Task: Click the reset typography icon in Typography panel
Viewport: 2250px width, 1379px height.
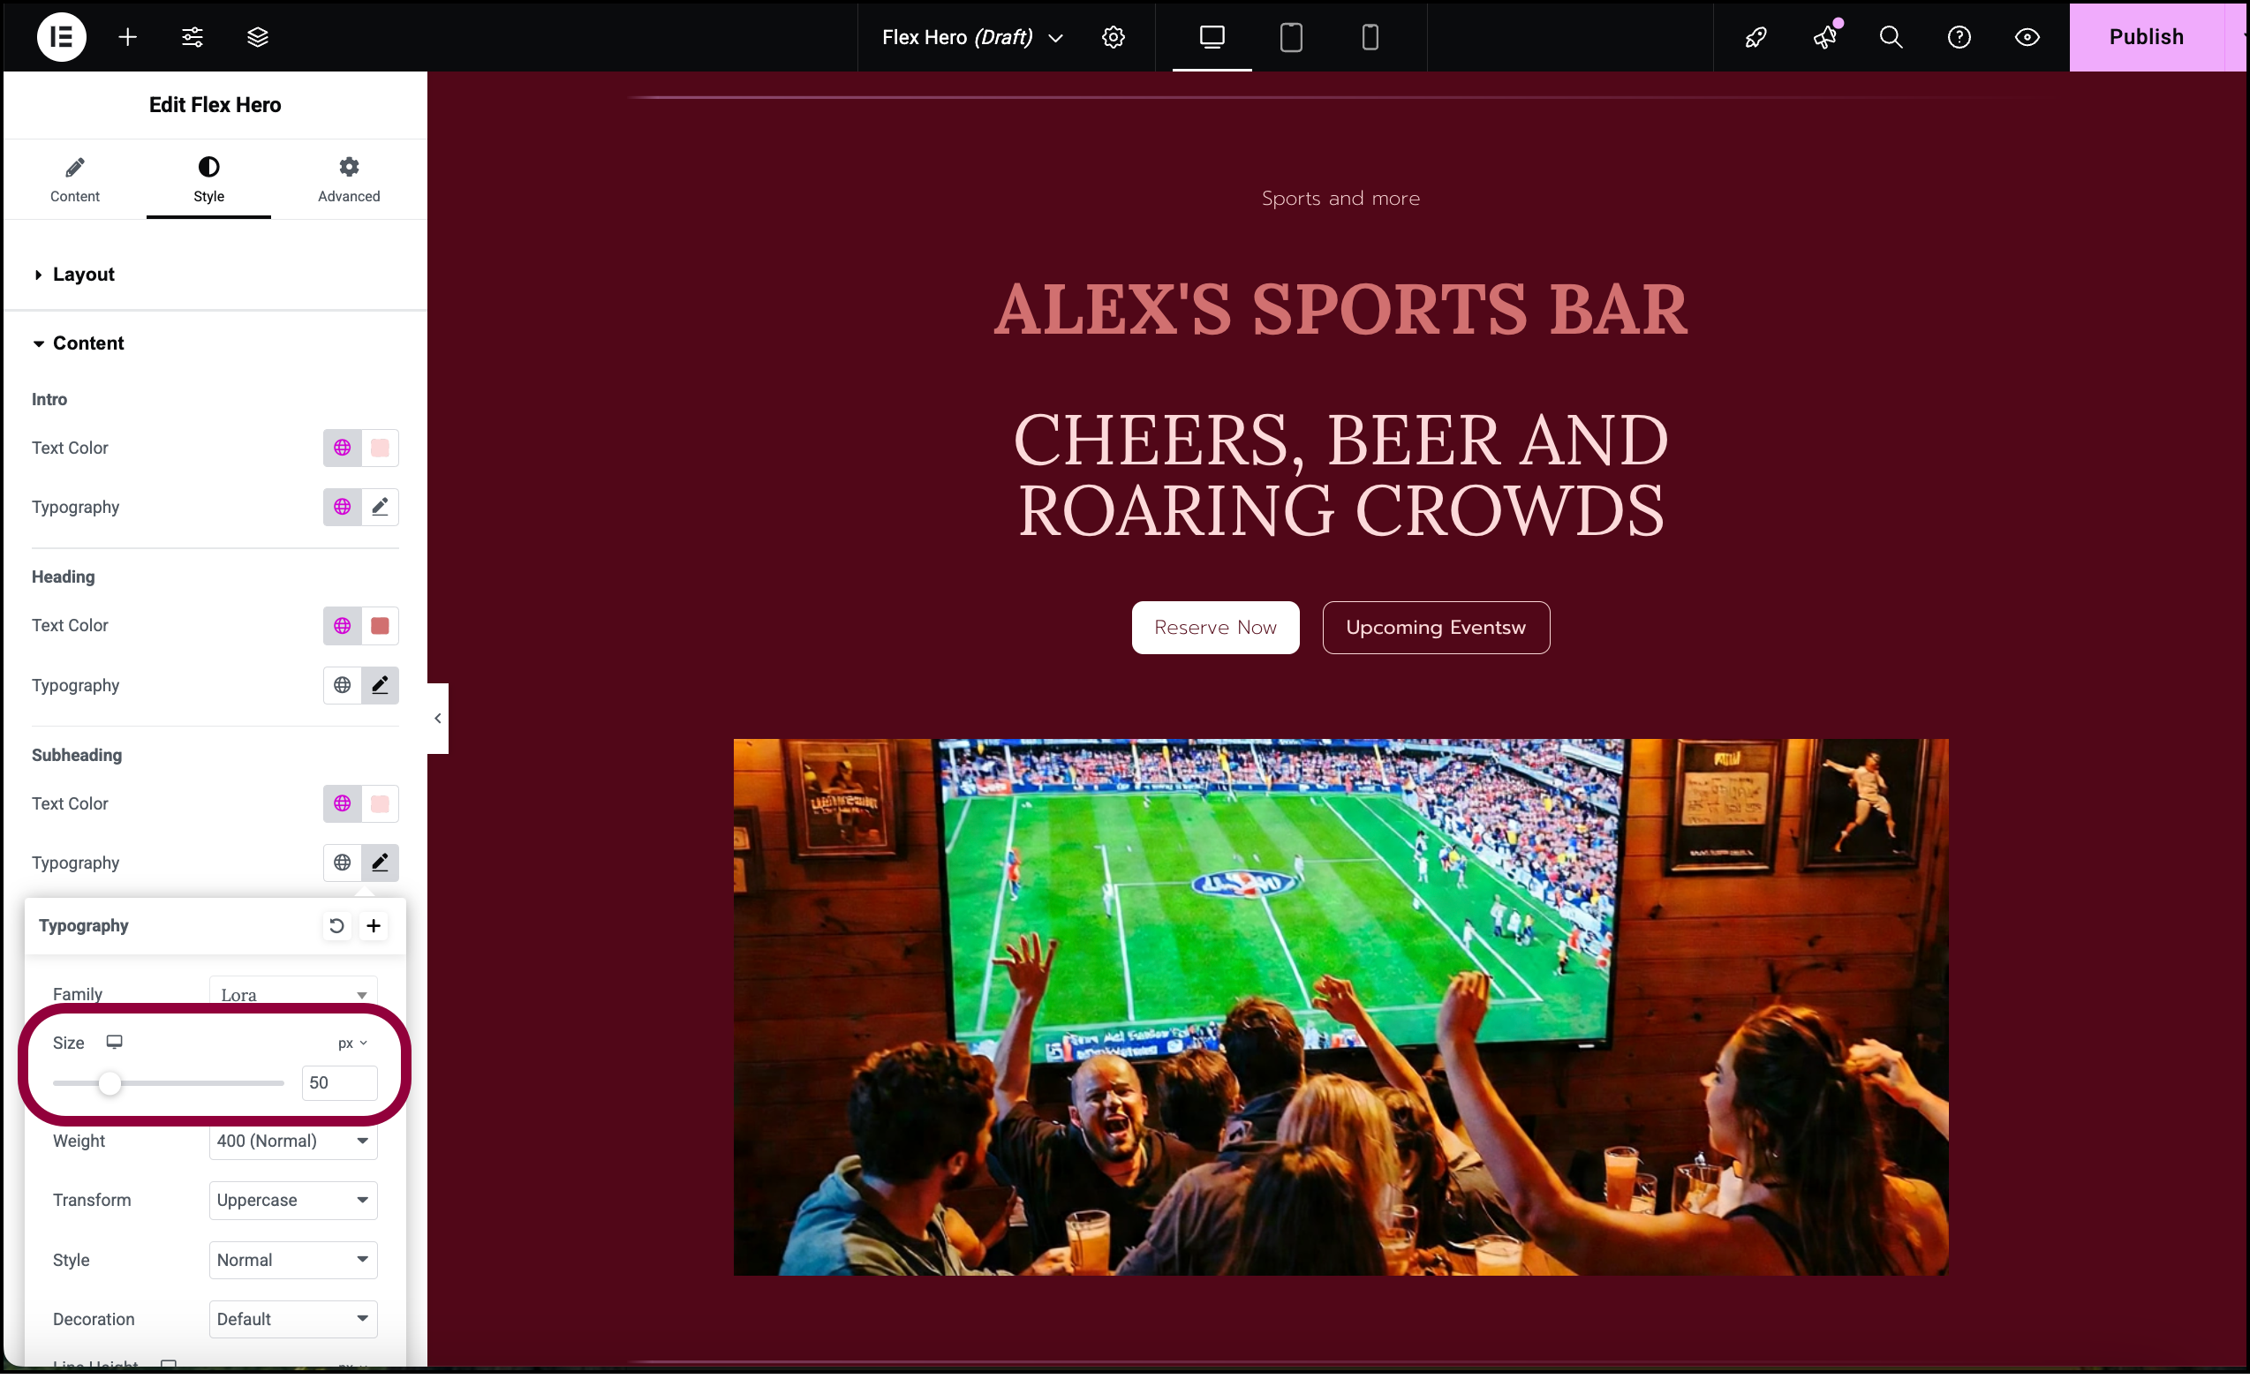Action: (x=336, y=926)
